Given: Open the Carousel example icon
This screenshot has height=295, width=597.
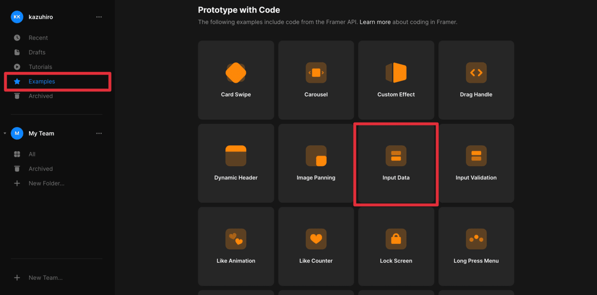Looking at the screenshot, I should pos(316,73).
